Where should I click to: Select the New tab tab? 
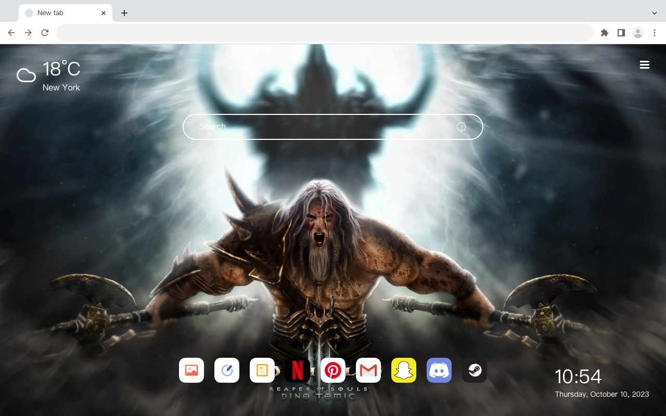click(66, 13)
